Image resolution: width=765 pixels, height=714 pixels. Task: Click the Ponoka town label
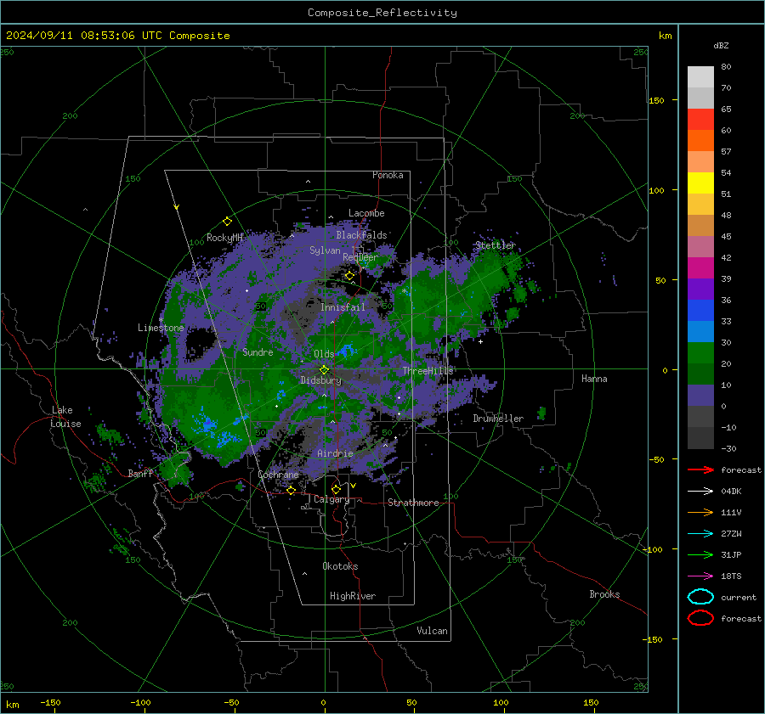[x=388, y=175]
